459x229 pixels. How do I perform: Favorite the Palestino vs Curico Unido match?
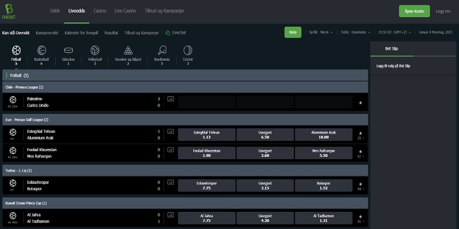(x=360, y=102)
